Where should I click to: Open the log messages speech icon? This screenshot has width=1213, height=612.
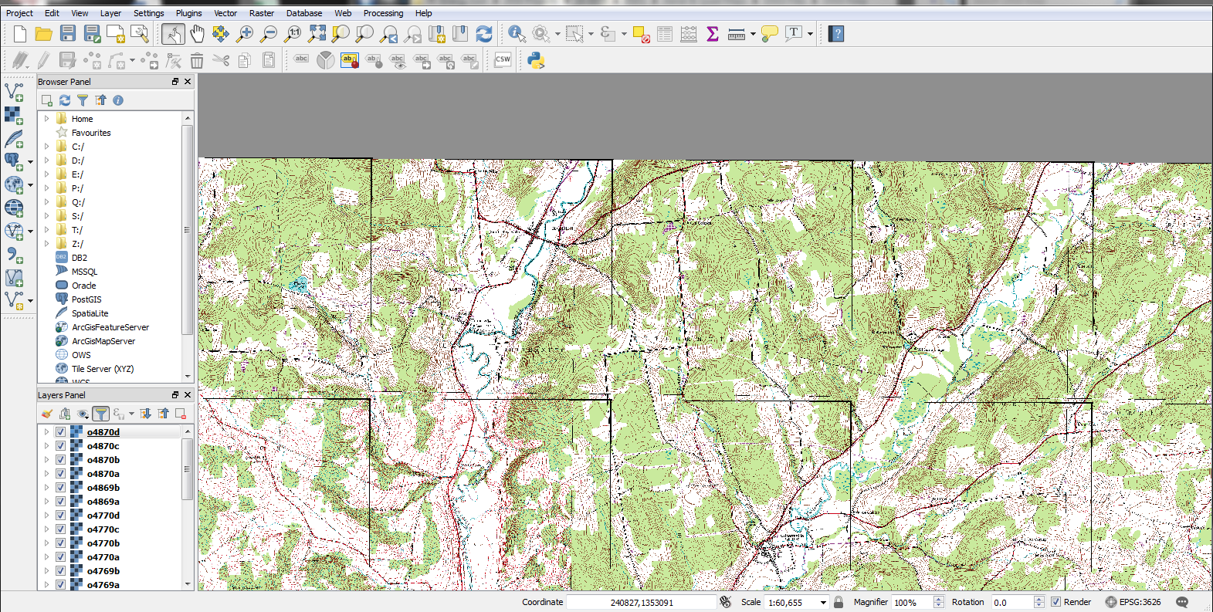pyautogui.click(x=1182, y=602)
